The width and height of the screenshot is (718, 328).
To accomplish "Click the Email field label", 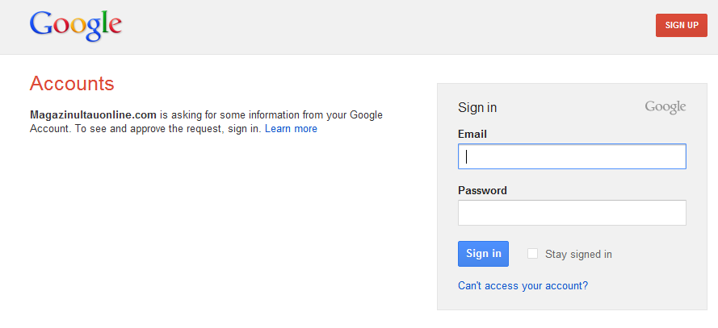I will click(472, 135).
